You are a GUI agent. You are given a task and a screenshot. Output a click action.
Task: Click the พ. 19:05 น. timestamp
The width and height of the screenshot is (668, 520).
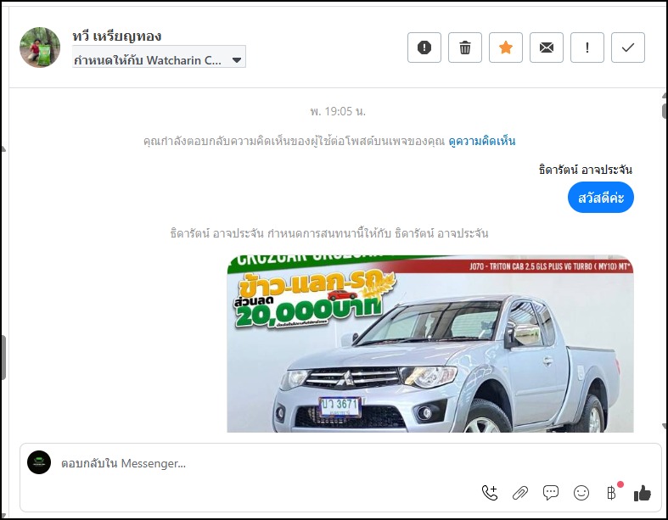pos(338,112)
